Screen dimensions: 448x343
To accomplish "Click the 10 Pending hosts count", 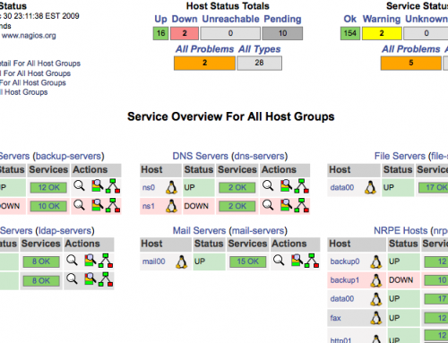I will (282, 33).
